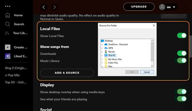Expand the WPS tree node
192x111 pixels.
click(x=102, y=48)
